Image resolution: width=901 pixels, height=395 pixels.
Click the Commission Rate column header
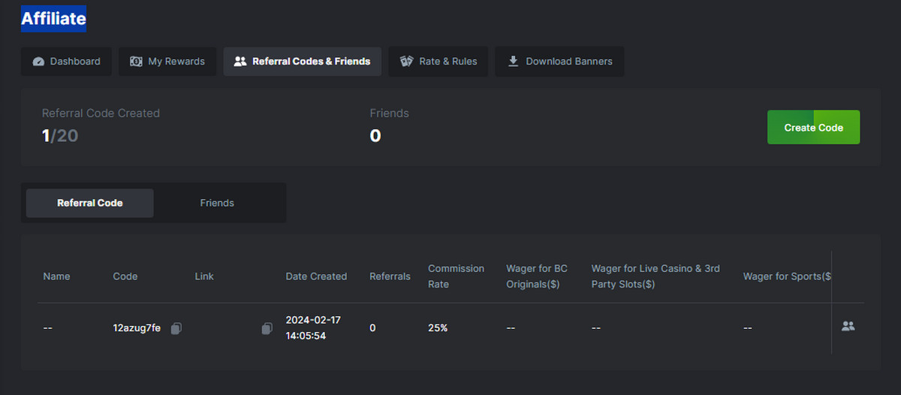[x=456, y=276]
